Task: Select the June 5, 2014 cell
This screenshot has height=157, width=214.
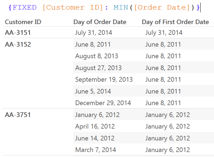Action: (93, 91)
